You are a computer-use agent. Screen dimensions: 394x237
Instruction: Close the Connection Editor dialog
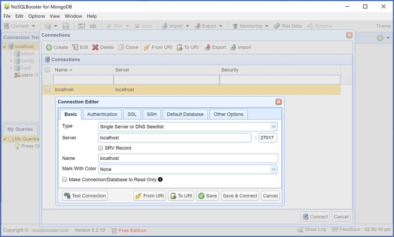point(278,102)
